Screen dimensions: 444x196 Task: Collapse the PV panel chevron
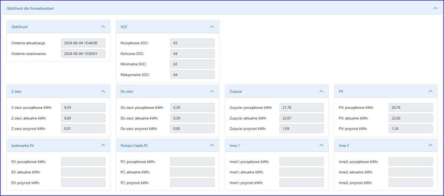[x=430, y=91]
